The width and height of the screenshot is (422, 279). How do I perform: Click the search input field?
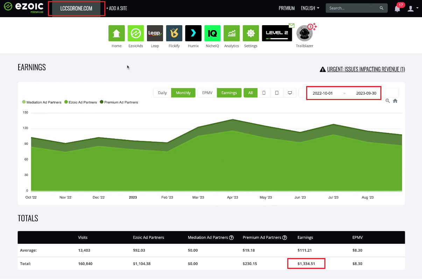coord(353,8)
